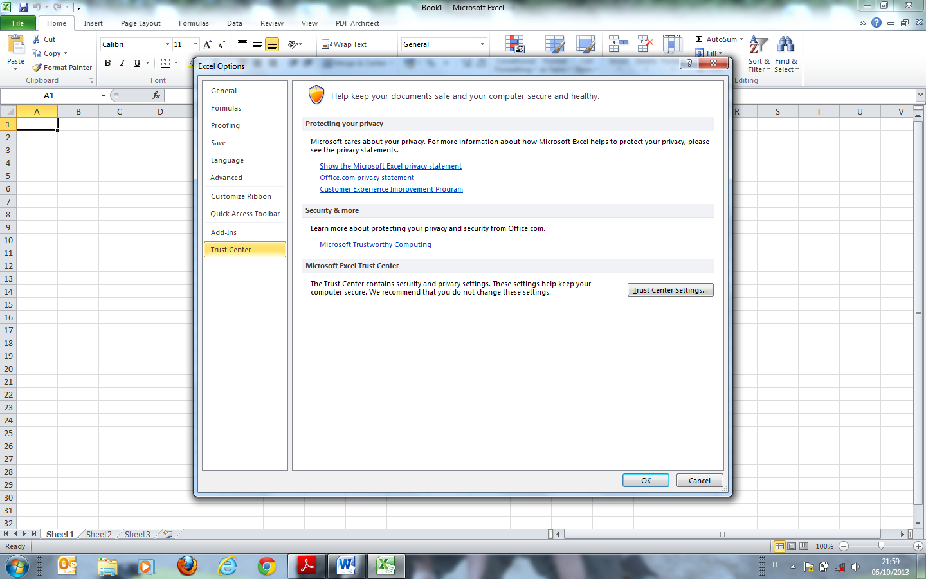Click the Insert Cells icon
The image size is (926, 579).
618,44
